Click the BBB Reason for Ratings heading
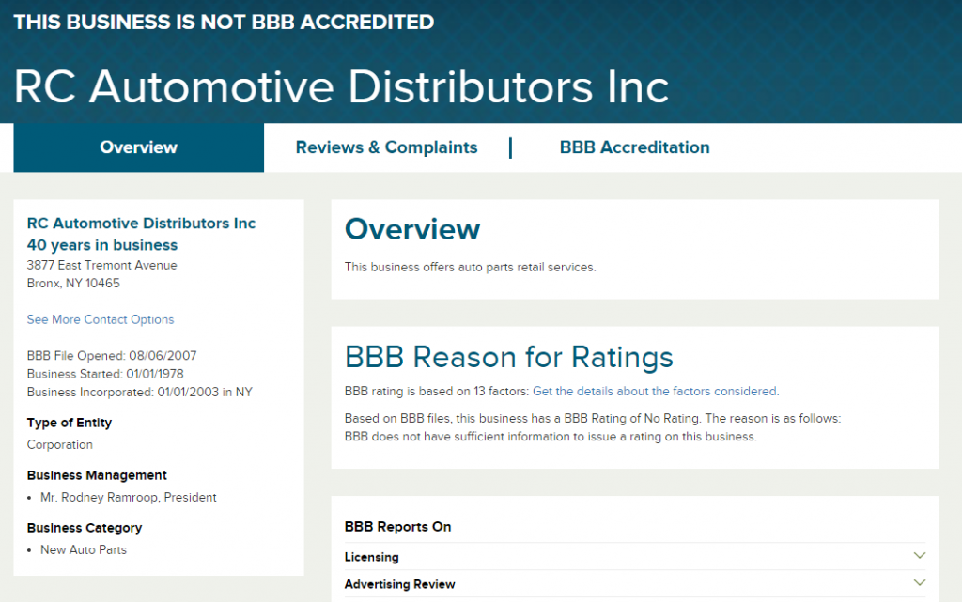Viewport: 962px width, 602px height. tap(508, 357)
